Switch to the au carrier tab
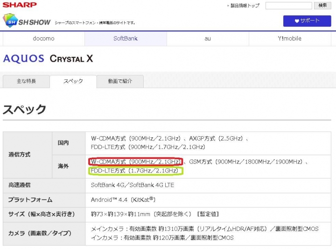Image resolution: width=336 pixels, height=249 pixels. click(x=208, y=39)
